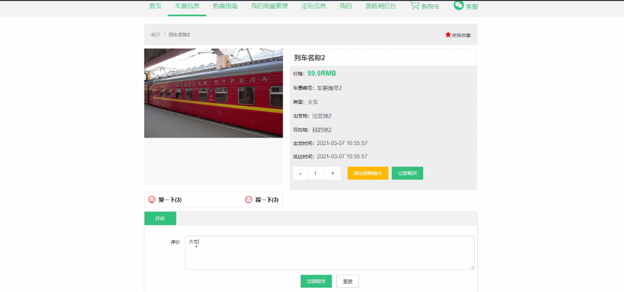Viewport: 624px width, 292px height.
Task: Click the quantity input field showing 1
Action: (x=316, y=173)
